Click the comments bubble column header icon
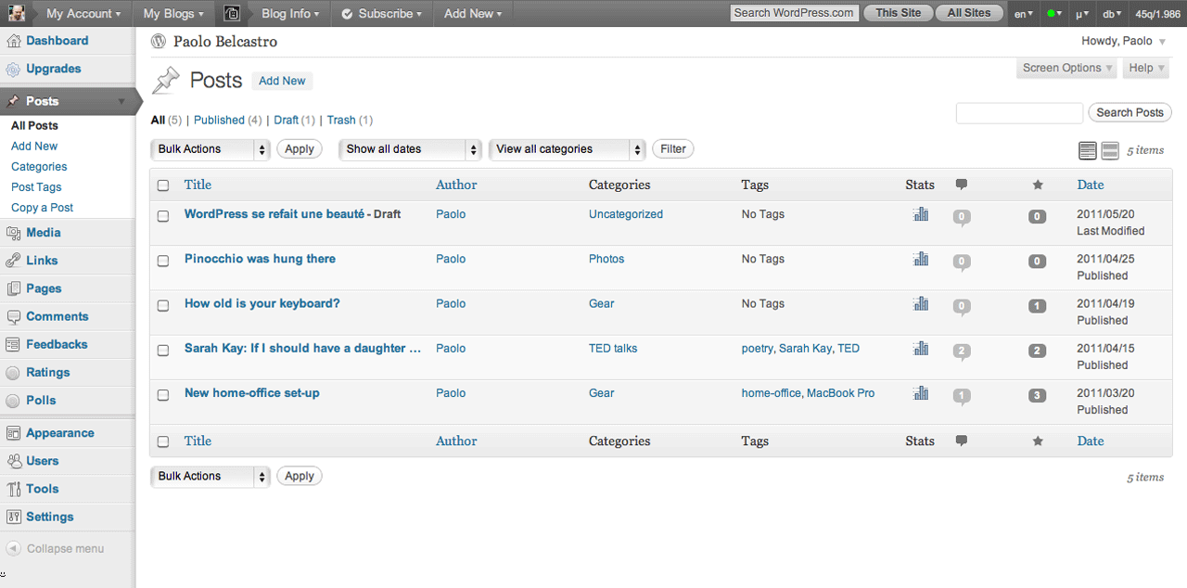Image resolution: width=1187 pixels, height=588 pixels. [961, 185]
